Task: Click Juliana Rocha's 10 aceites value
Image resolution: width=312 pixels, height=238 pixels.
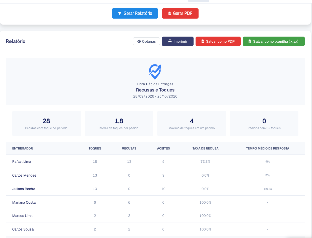Action: click(163, 189)
